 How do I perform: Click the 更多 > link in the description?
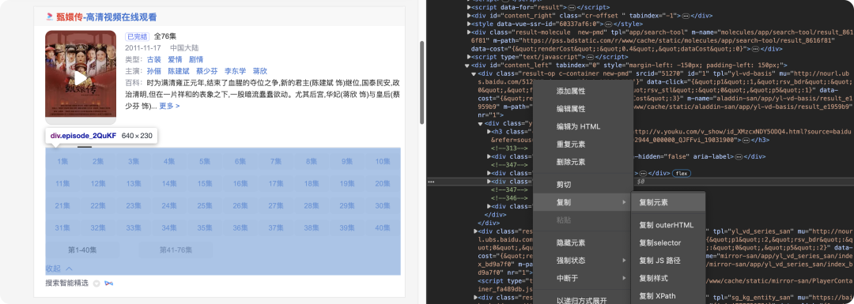[169, 106]
